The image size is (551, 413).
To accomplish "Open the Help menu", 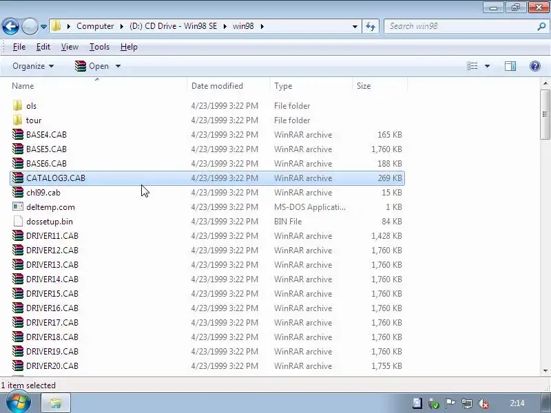I will pyautogui.click(x=129, y=47).
